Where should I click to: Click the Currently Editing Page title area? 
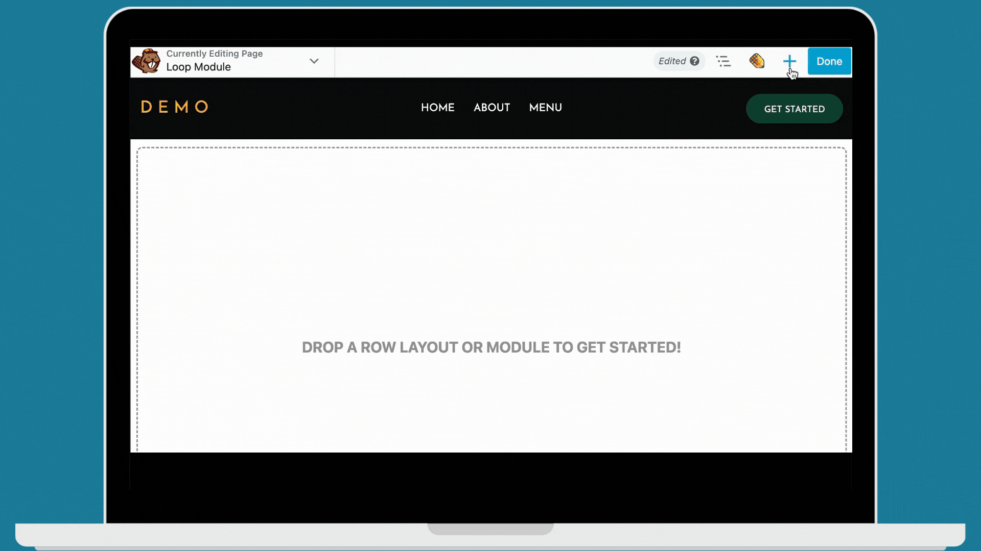215,54
